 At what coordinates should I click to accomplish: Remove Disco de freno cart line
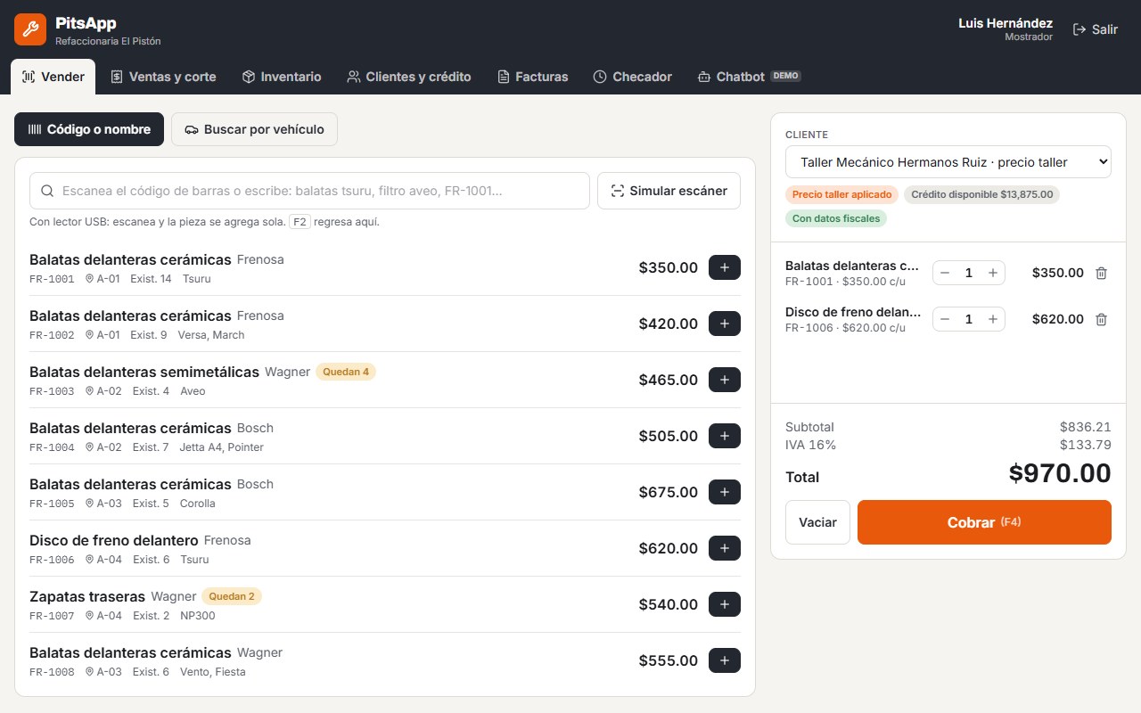tap(1101, 319)
